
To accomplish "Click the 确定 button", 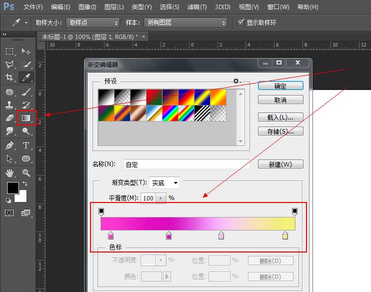I will [280, 86].
